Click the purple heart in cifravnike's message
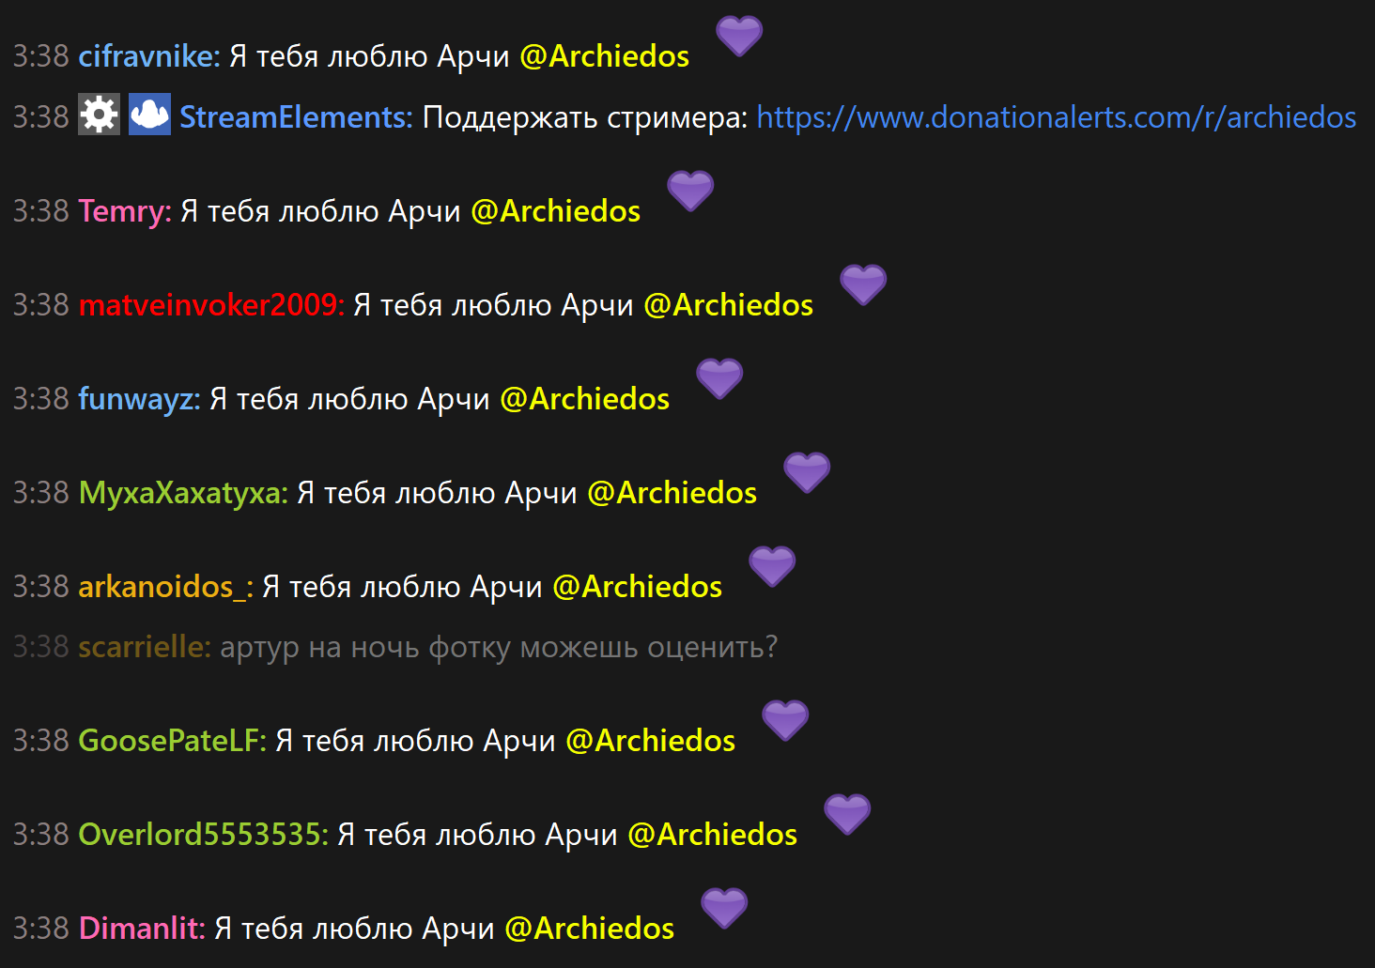Viewport: 1375px width, 968px height. pyautogui.click(x=739, y=37)
